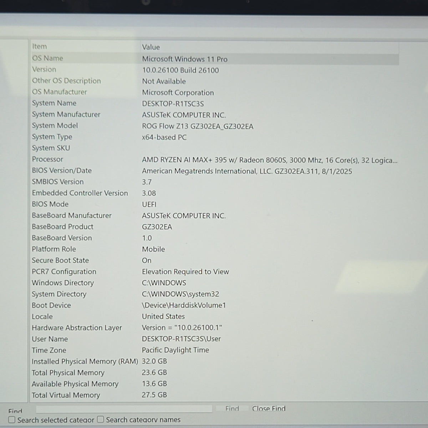The width and height of the screenshot is (428, 428).
Task: Select the OS Manufacturer row
Action: 215,92
